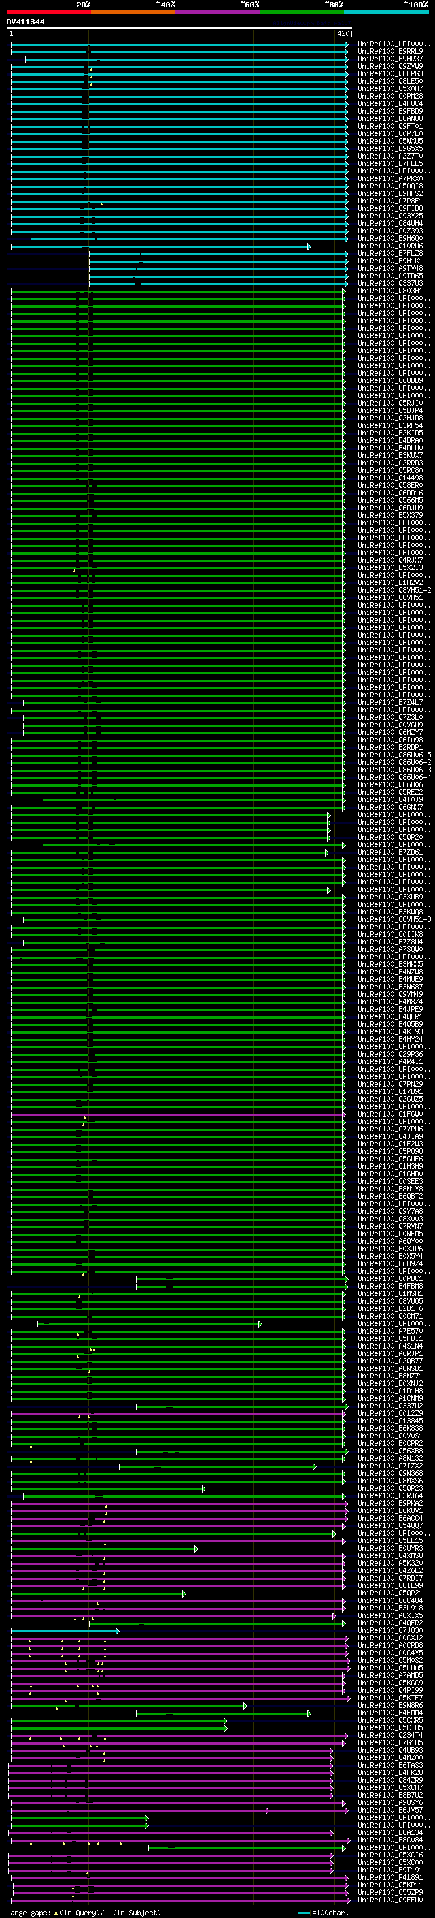435x1918 pixels.
Task: Select the UniRef100_Q012Z9 label
Action: pyautogui.click(x=390, y=1413)
